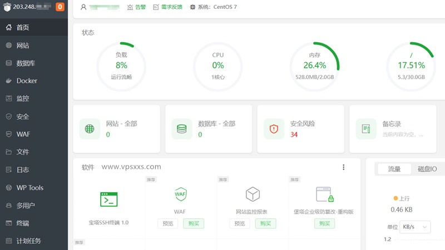Click the 网站 - 全部 count 0
Viewport: 445px width, 250px height.
click(x=108, y=134)
